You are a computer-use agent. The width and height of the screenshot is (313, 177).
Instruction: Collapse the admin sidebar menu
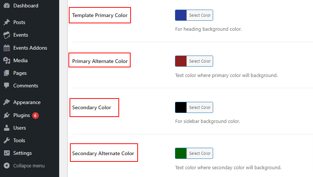coord(28,166)
